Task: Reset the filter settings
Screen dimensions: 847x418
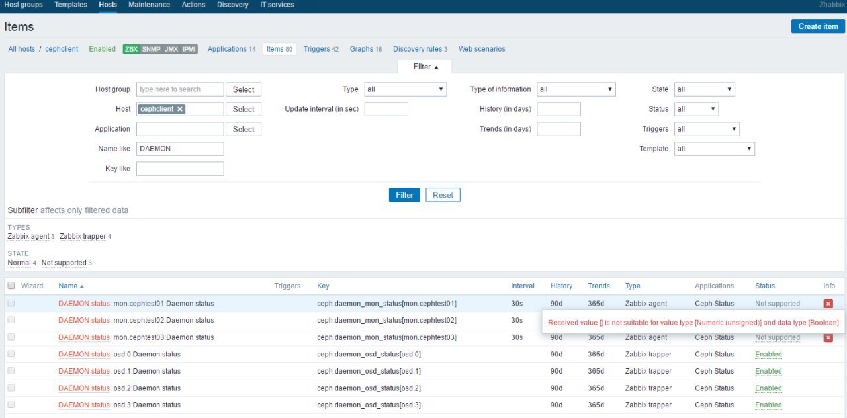Action: coord(443,195)
